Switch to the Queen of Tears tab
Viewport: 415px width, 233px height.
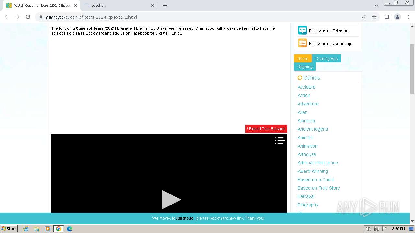[x=41, y=6]
